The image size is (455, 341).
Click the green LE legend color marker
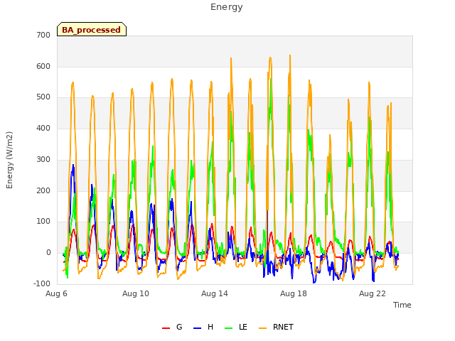coord(229,328)
